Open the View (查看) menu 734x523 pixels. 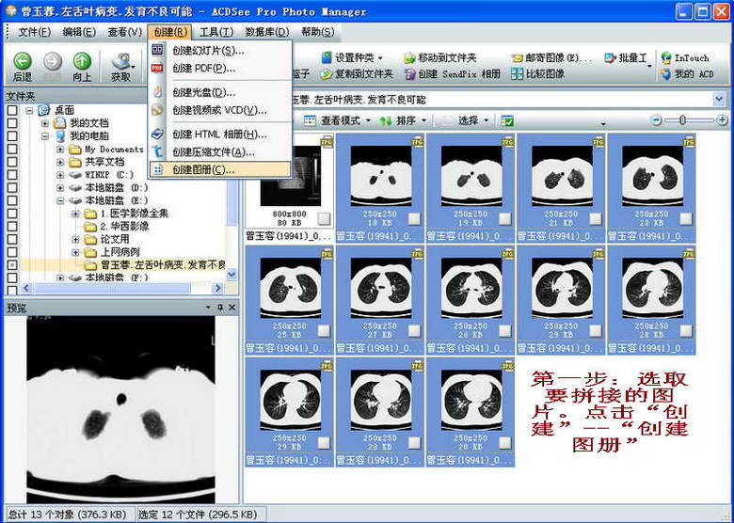pos(124,32)
